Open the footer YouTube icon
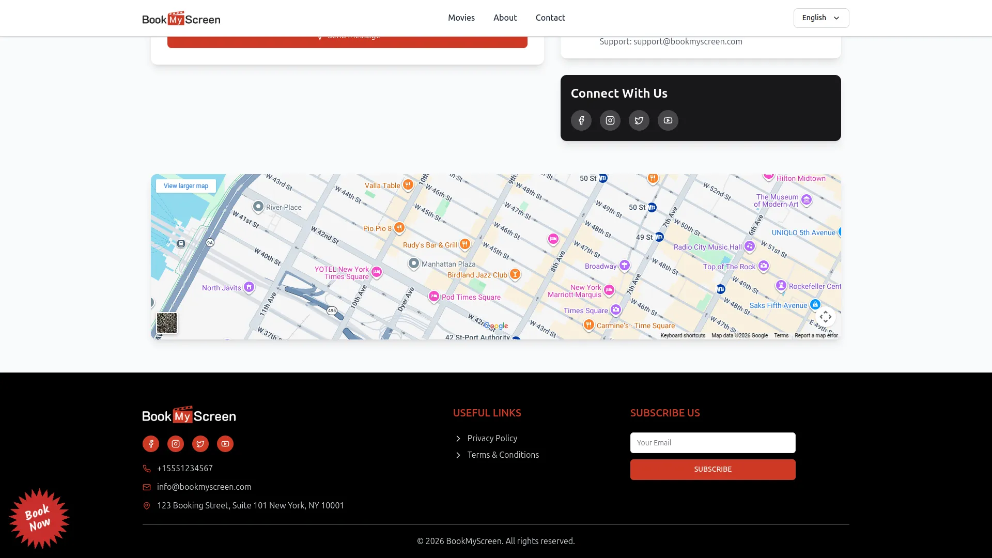The image size is (992, 558). 225,444
